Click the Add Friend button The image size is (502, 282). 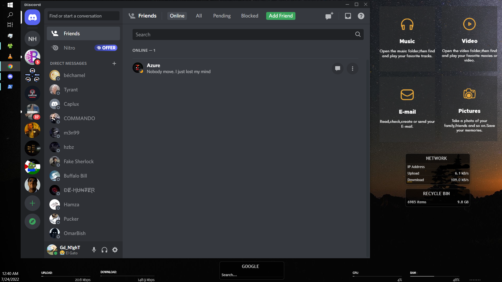(281, 16)
